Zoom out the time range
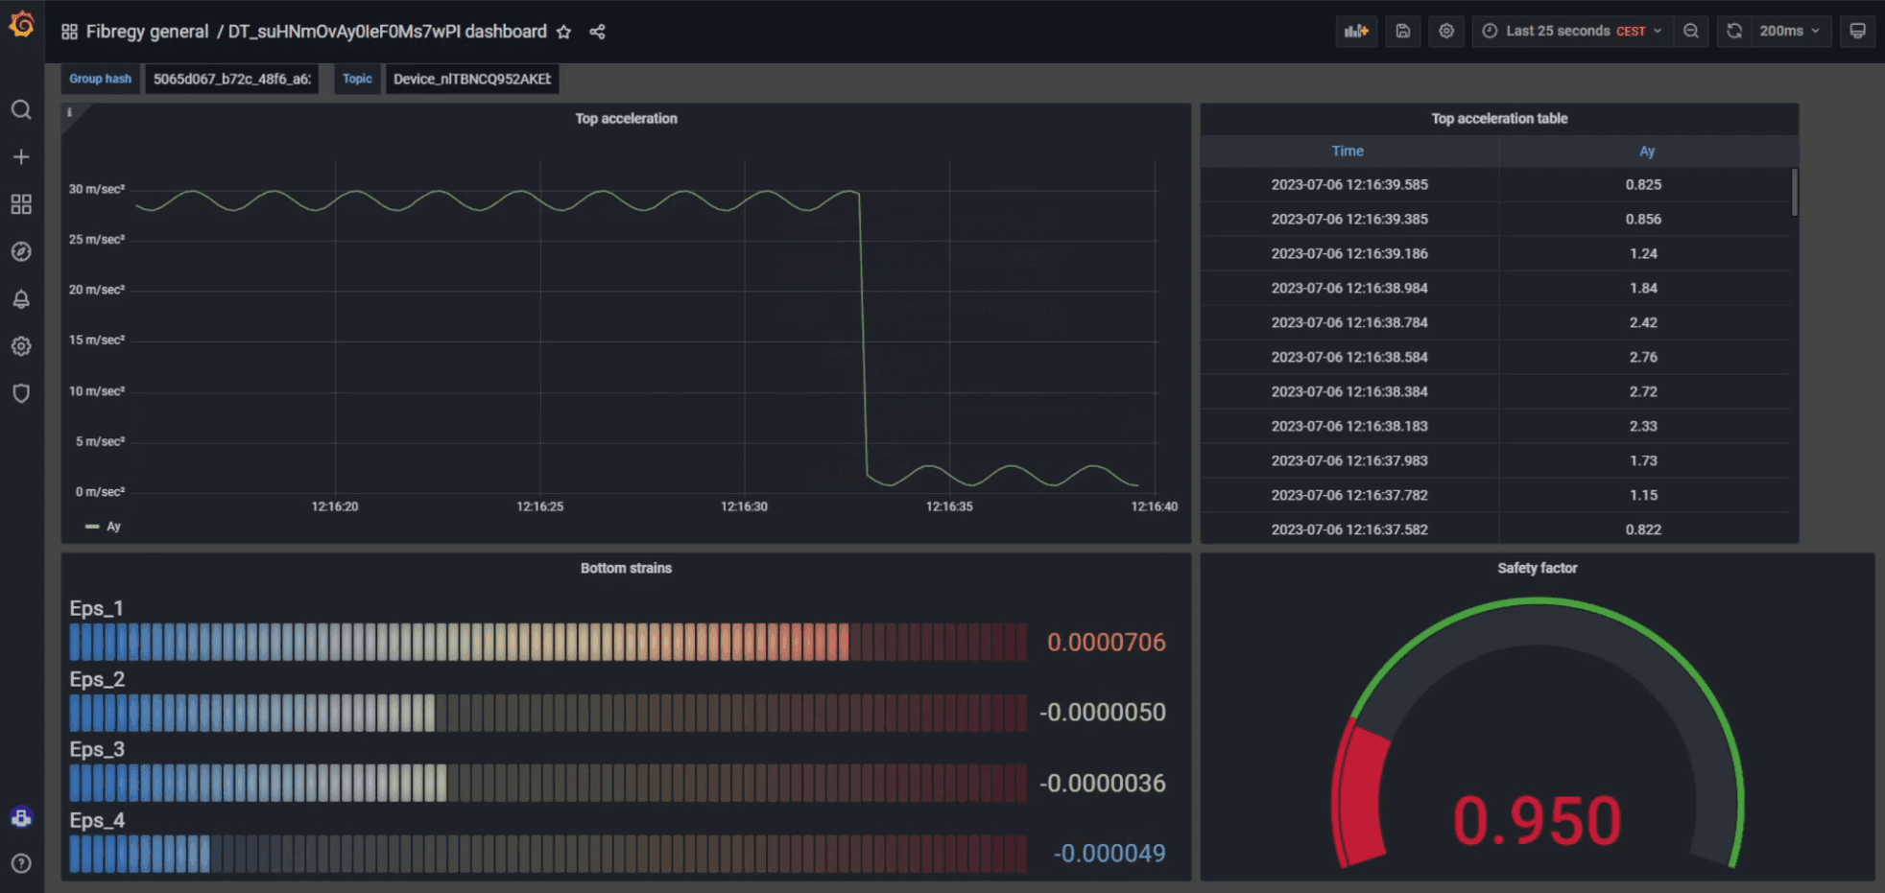Image resolution: width=1885 pixels, height=893 pixels. coord(1691,31)
